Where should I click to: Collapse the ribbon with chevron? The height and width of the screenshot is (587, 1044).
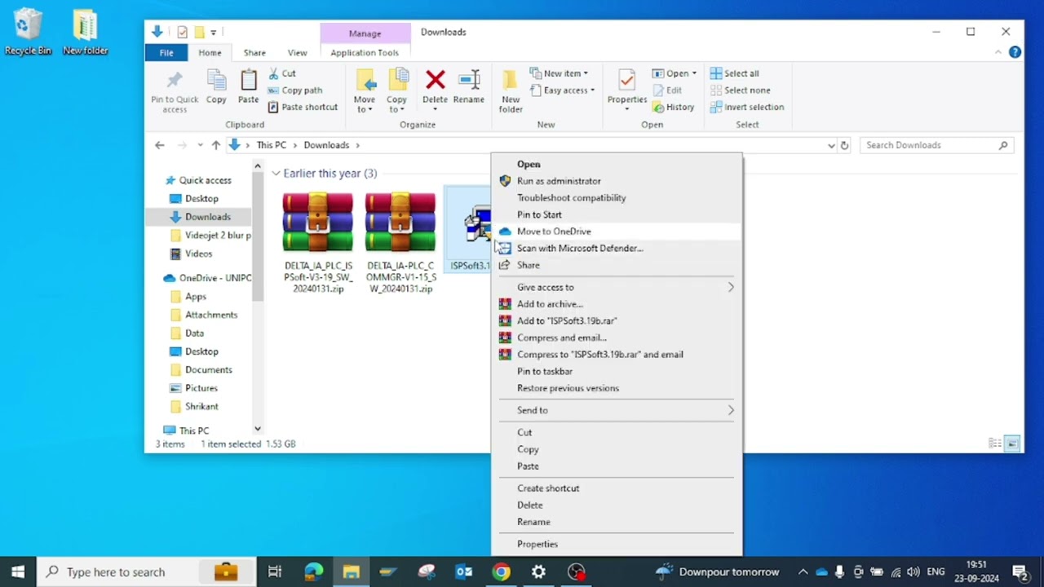(998, 52)
